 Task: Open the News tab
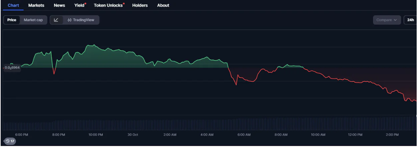click(x=59, y=5)
